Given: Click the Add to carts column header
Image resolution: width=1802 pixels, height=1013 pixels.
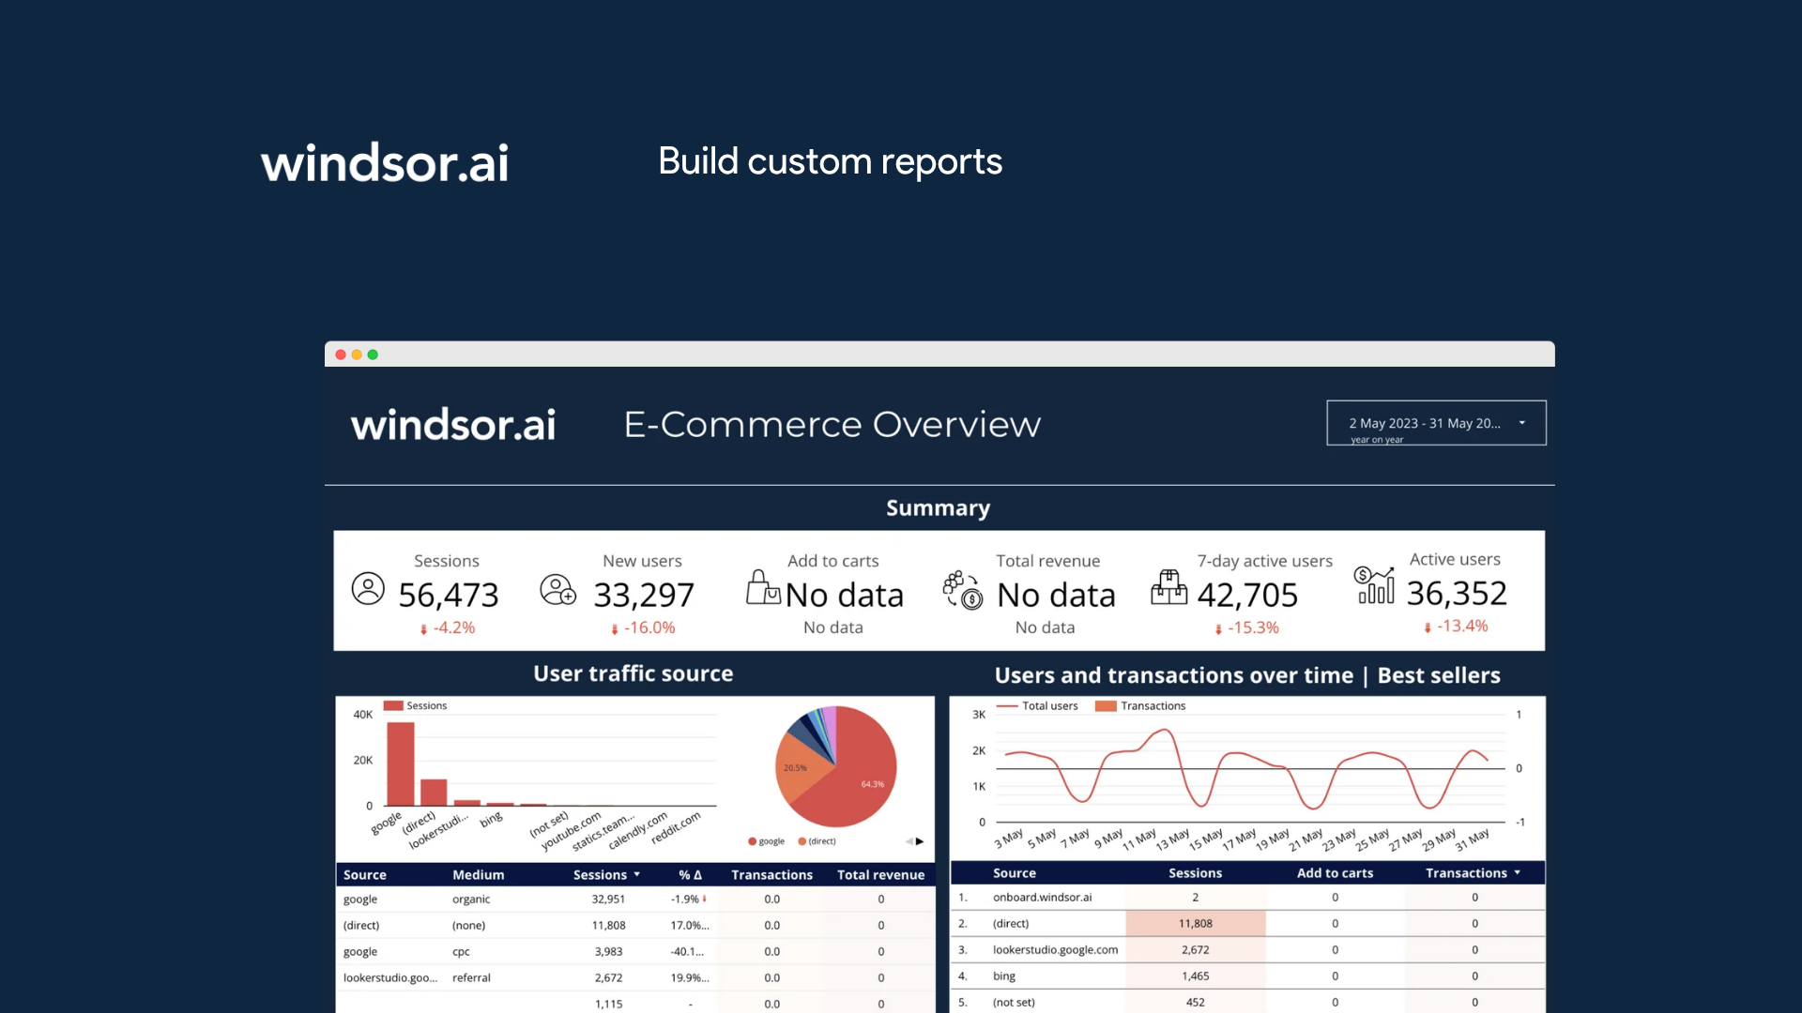Looking at the screenshot, I should click(1334, 873).
